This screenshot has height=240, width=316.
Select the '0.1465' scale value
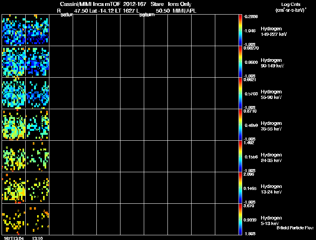point(250,188)
